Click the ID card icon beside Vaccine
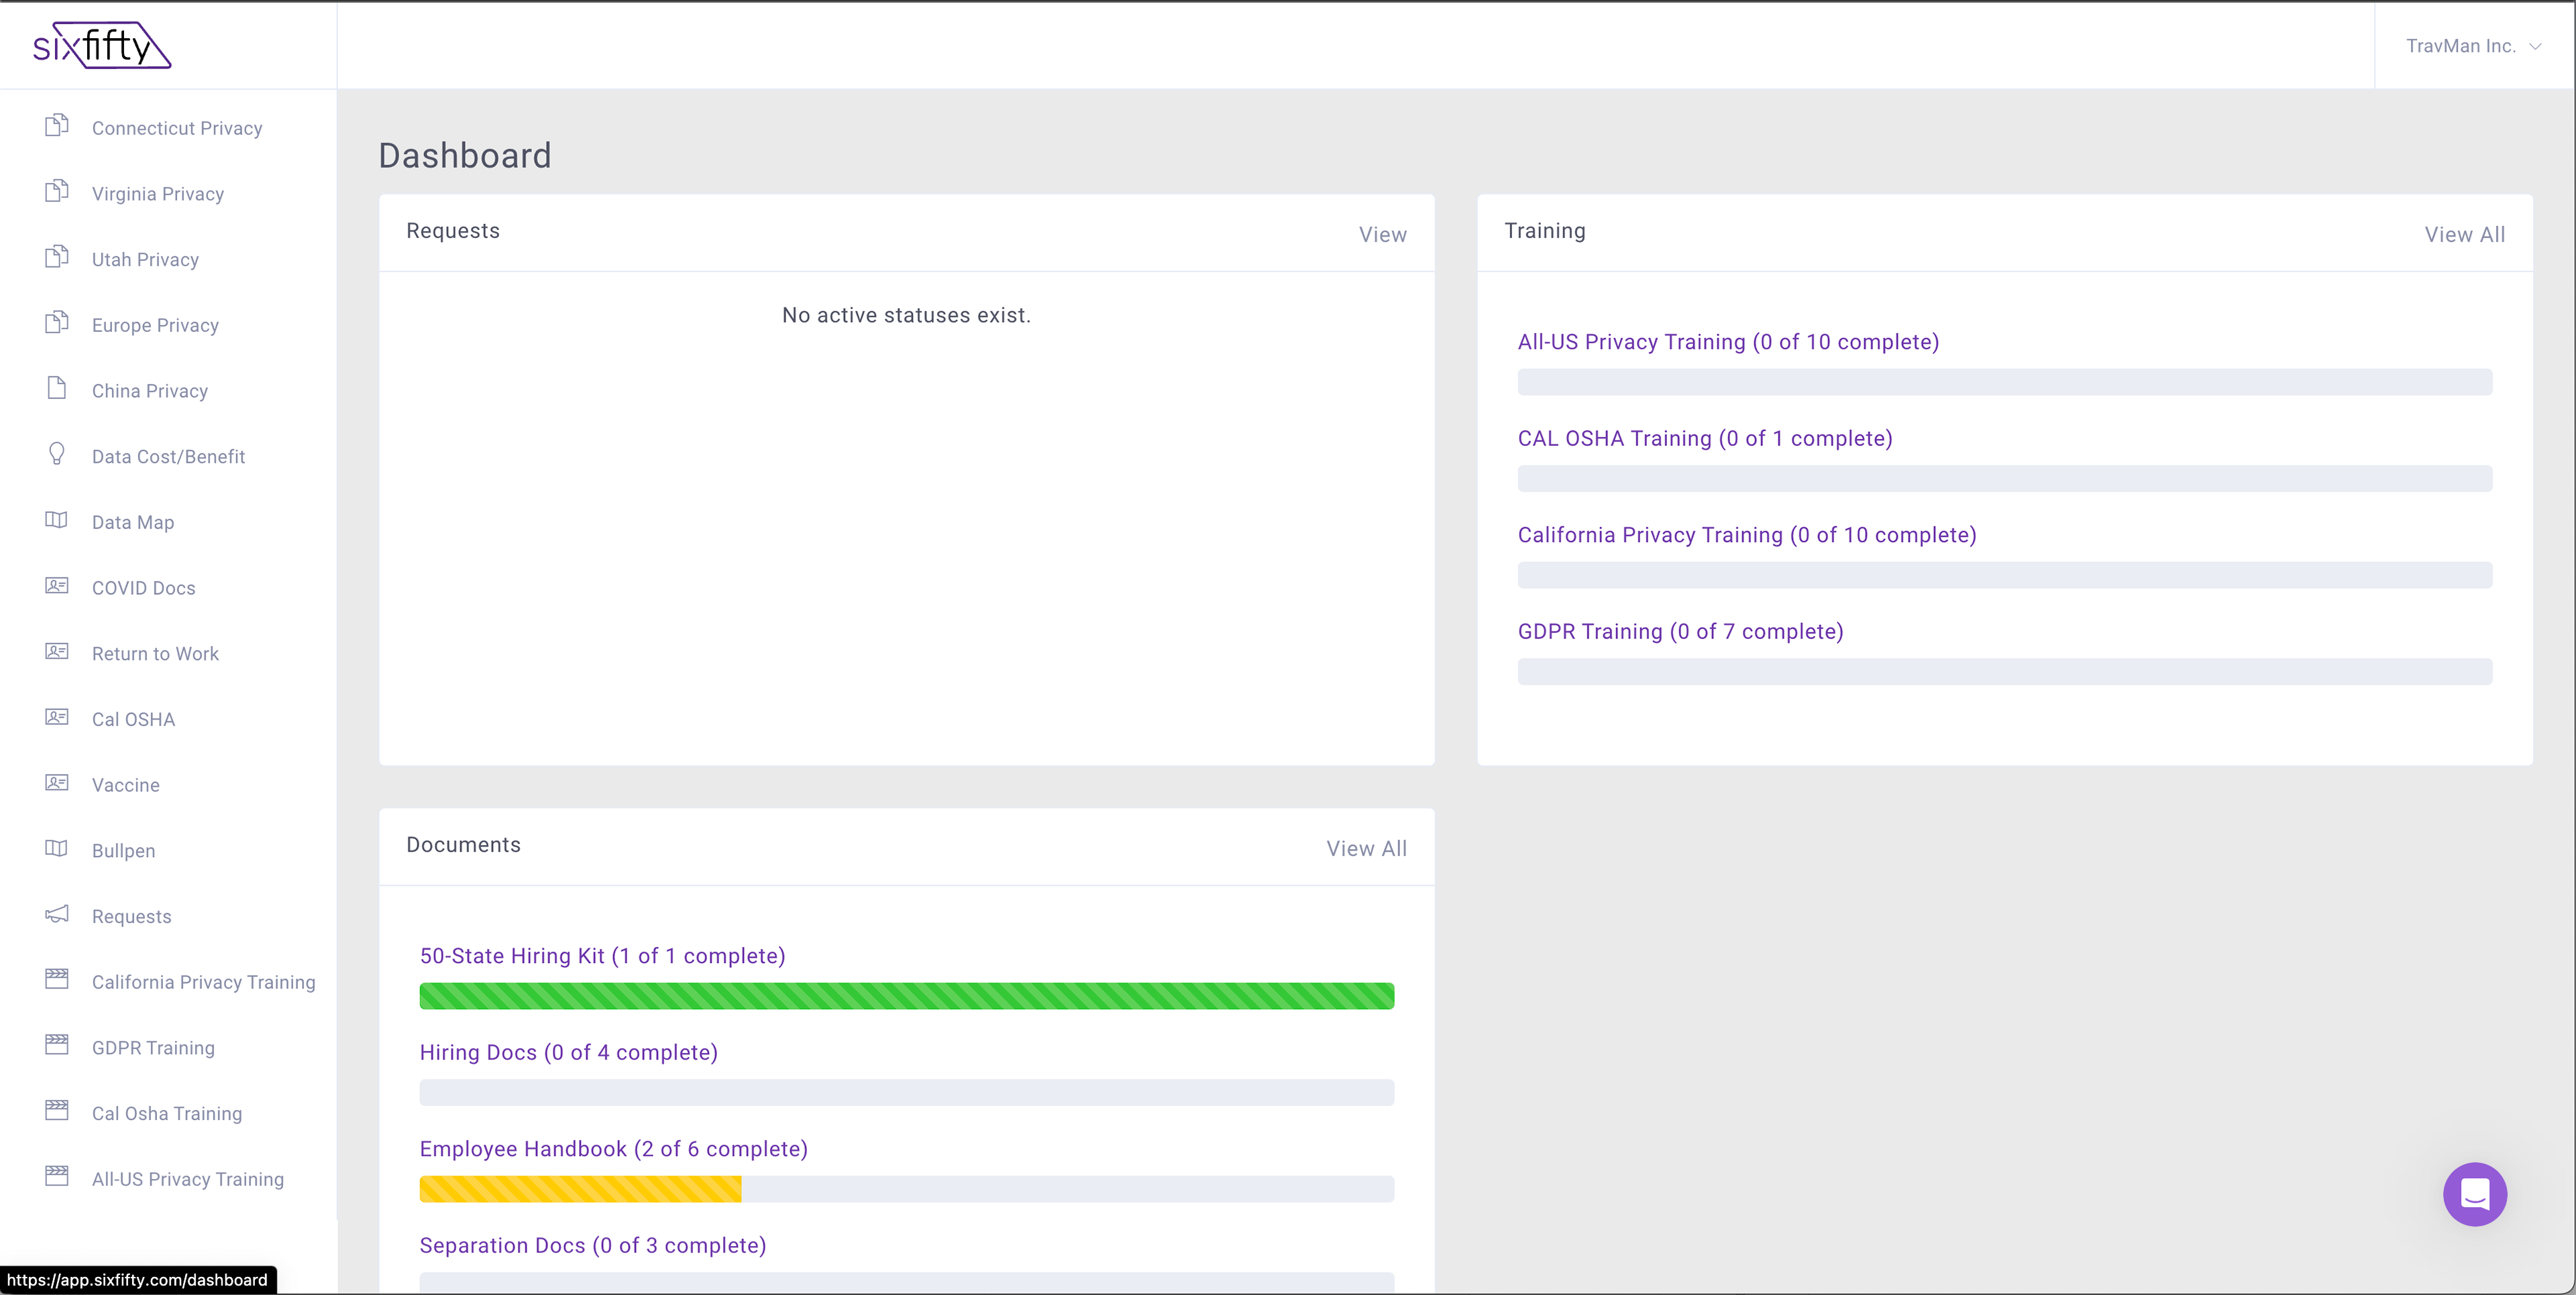The height and width of the screenshot is (1295, 2576). pos(57,783)
